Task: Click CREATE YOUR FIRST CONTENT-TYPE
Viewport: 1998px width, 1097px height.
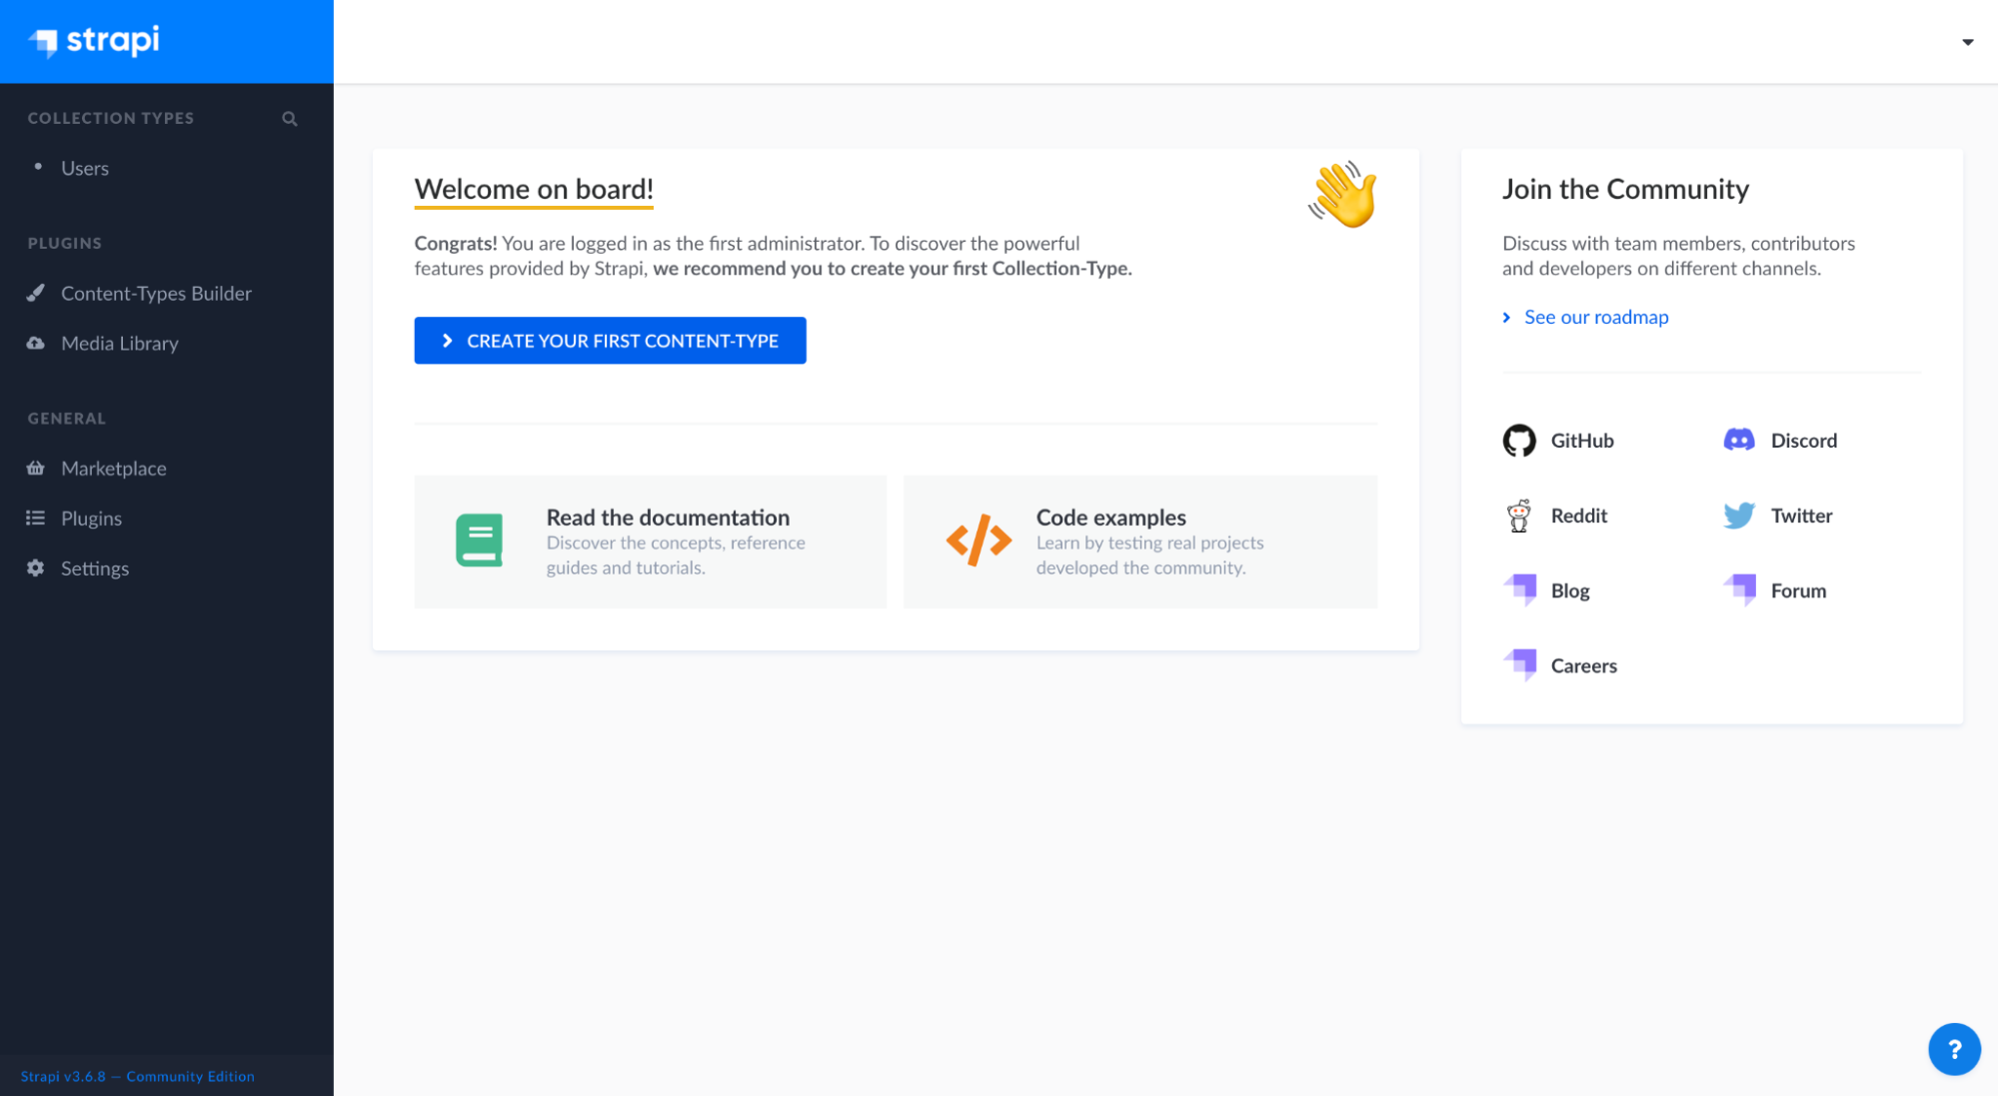Action: click(x=610, y=340)
